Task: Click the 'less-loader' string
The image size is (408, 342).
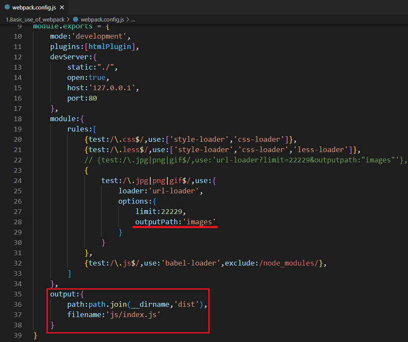Action: 321,150
